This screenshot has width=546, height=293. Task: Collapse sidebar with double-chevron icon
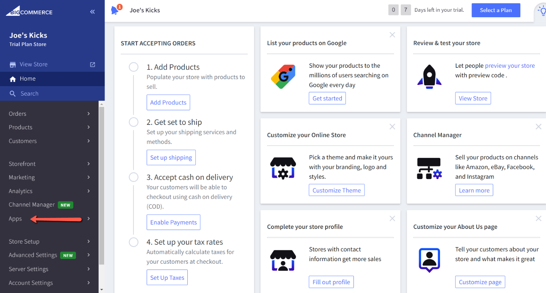[92, 12]
